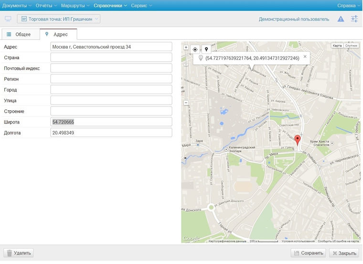Open the settings sliders icon
This screenshot has height=264, width=363.
point(354,19)
